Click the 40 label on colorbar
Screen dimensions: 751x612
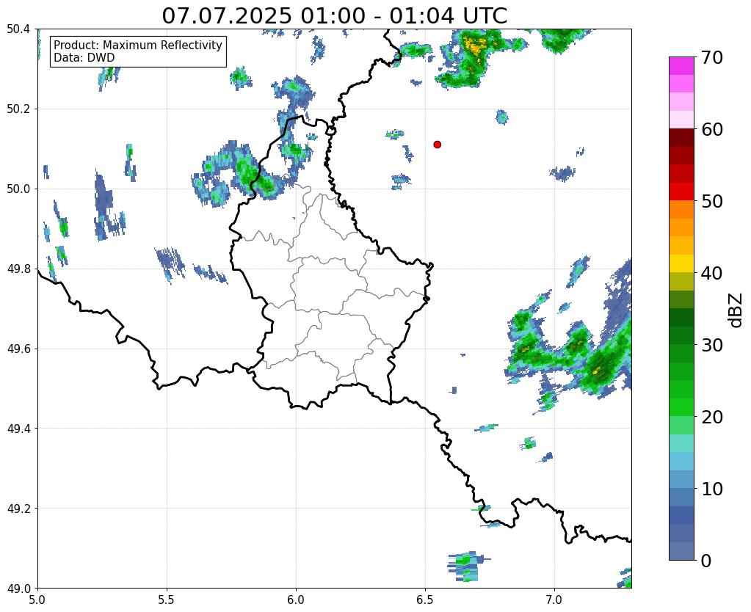711,273
